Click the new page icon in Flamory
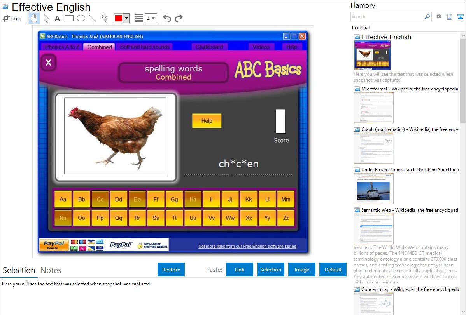Image resolution: width=466 pixels, height=315 pixels. click(450, 17)
